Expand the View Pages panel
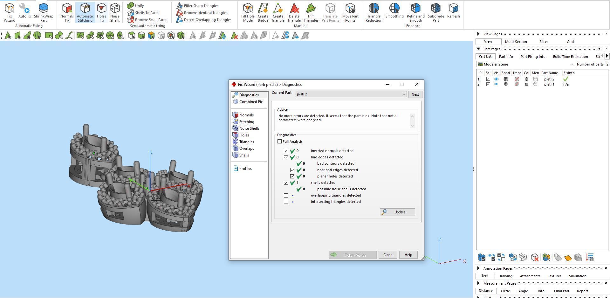 [x=478, y=34]
